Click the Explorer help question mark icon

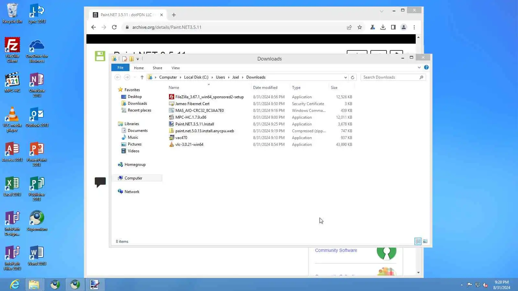point(426,67)
